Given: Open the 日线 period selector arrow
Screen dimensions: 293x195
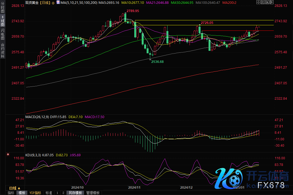Looking at the screenshot, I should pos(19,188).
